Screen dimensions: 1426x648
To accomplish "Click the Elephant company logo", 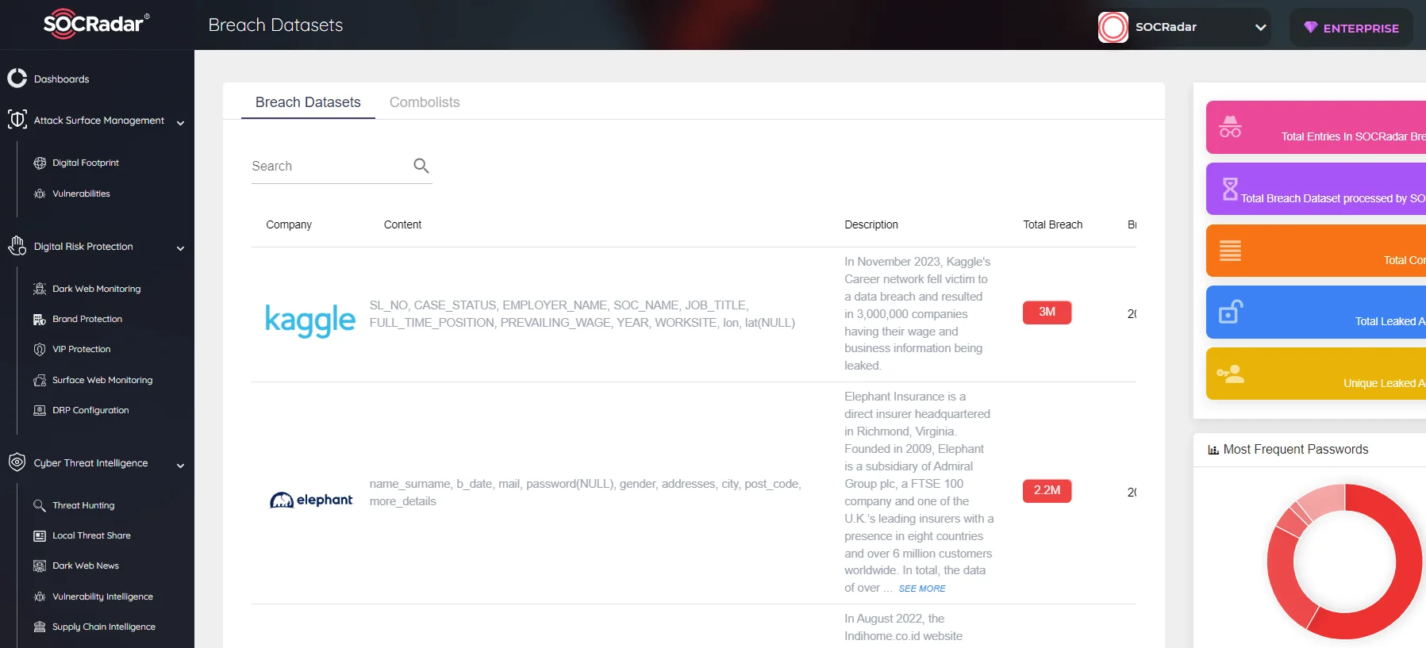I will click(311, 500).
